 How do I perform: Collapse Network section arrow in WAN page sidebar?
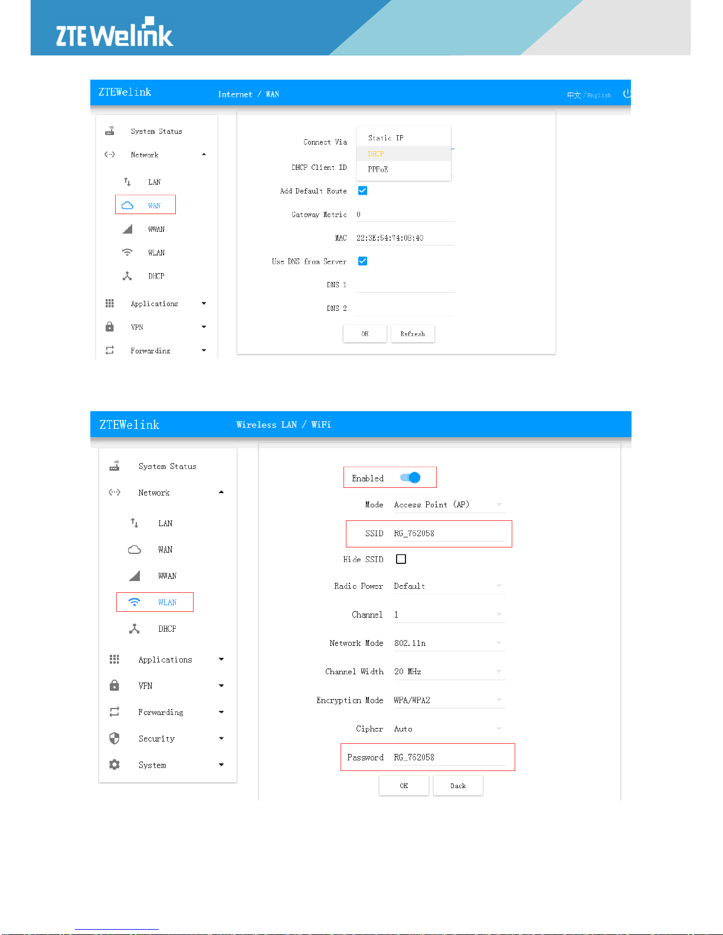204,155
